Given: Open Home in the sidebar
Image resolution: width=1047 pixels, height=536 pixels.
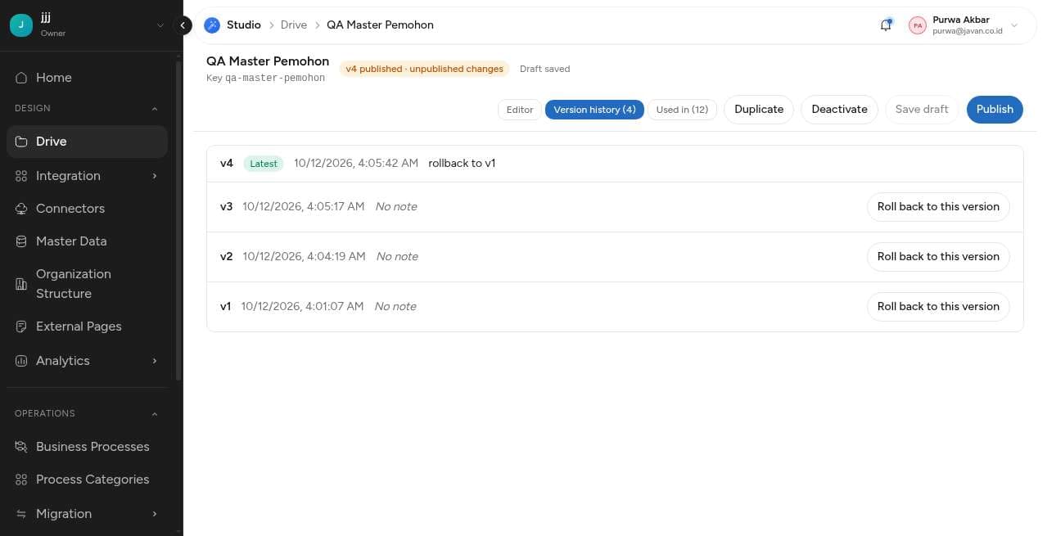Looking at the screenshot, I should pyautogui.click(x=87, y=78).
